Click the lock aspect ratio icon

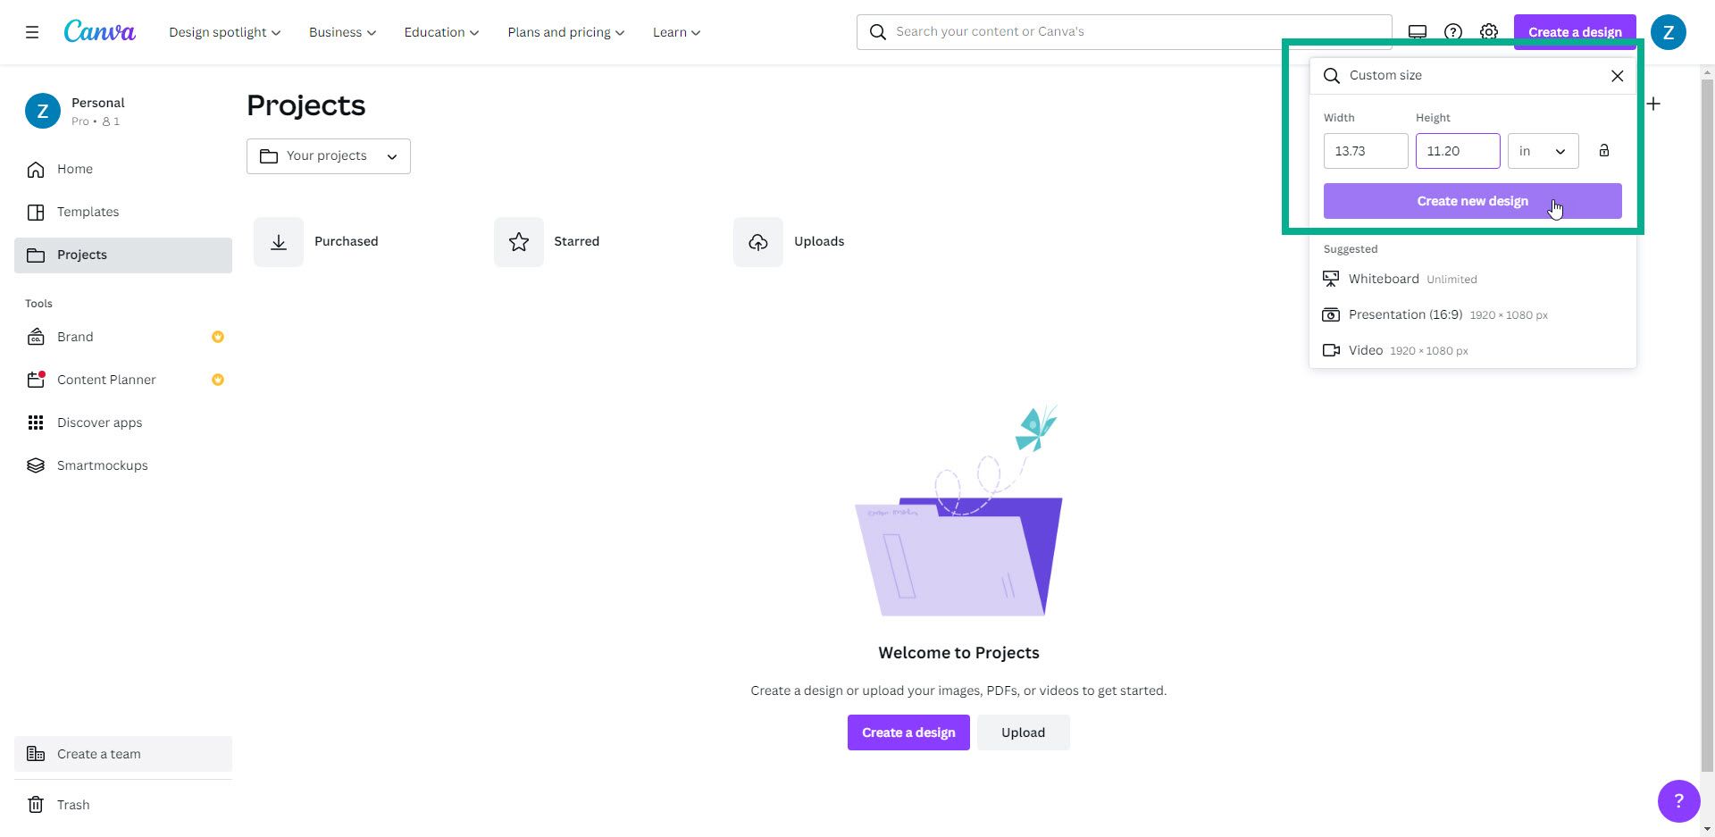point(1603,150)
